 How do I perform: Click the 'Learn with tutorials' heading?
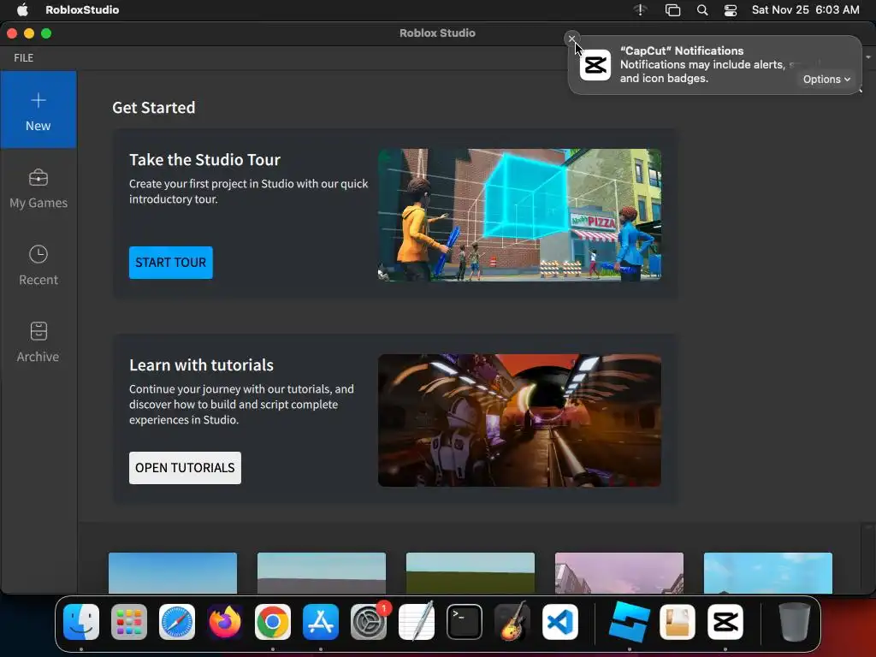coord(201,364)
